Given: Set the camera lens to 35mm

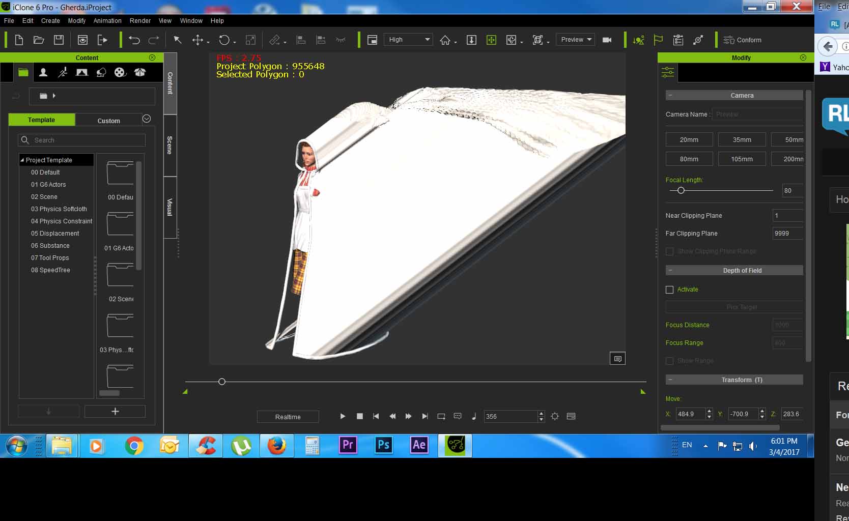Looking at the screenshot, I should point(742,140).
